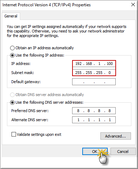Click the IP address second octet 168
Viewport: 138px width, 169px height.
click(89, 64)
